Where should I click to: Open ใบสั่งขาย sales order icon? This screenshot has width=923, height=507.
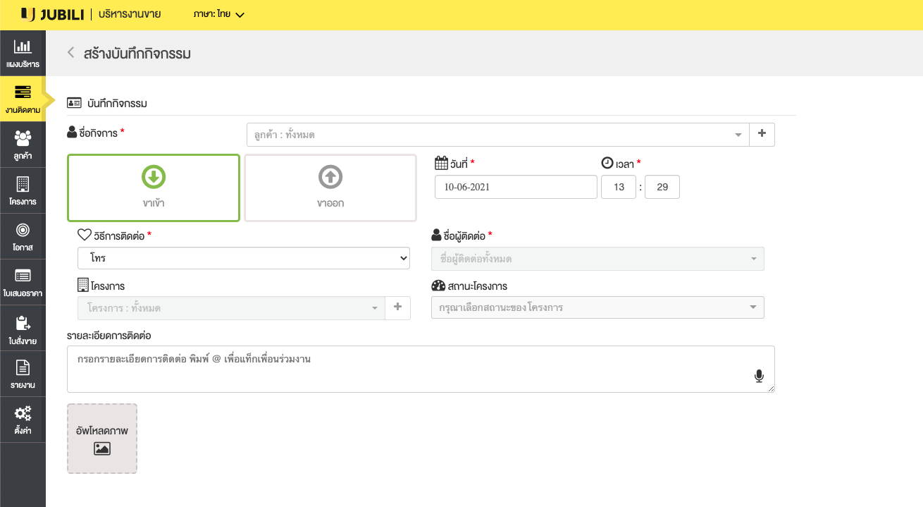pos(23,329)
